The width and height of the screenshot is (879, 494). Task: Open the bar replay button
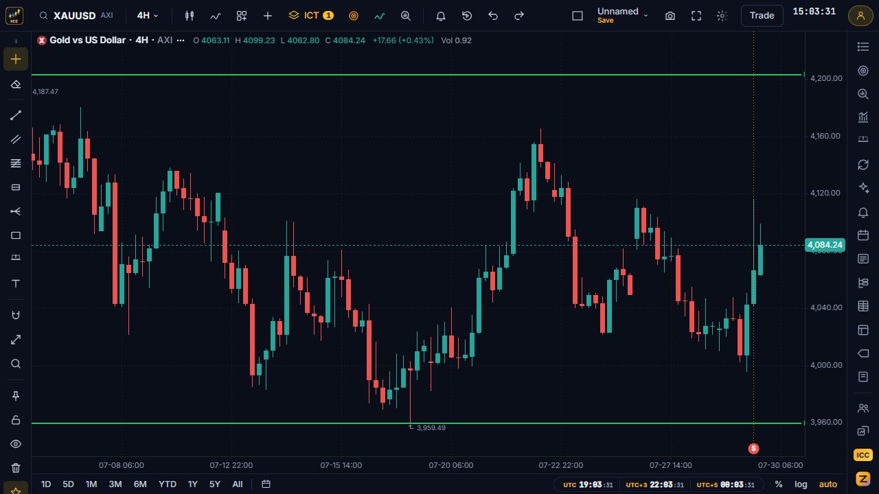tap(467, 15)
